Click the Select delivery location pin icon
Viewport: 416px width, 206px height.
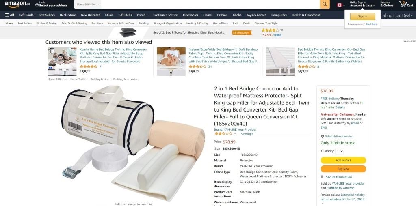[322, 136]
